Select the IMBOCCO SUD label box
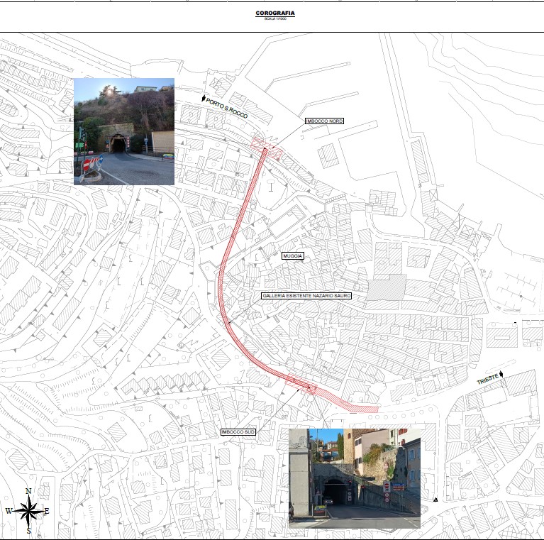This screenshot has height=540, width=544. point(237,431)
